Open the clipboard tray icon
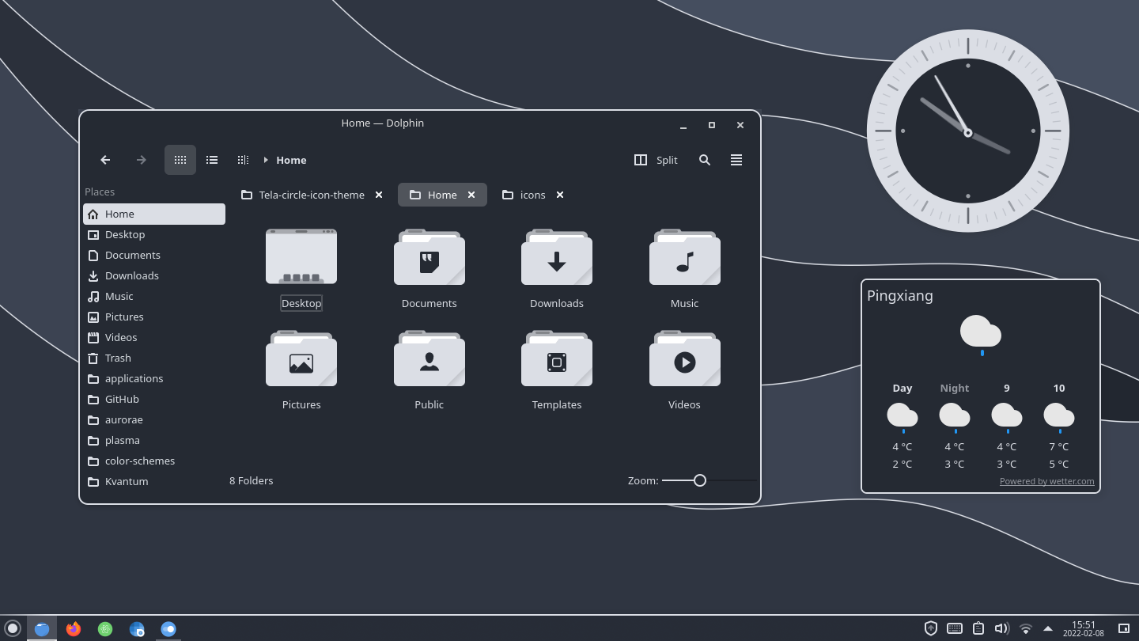1139x641 pixels. pos(978,628)
